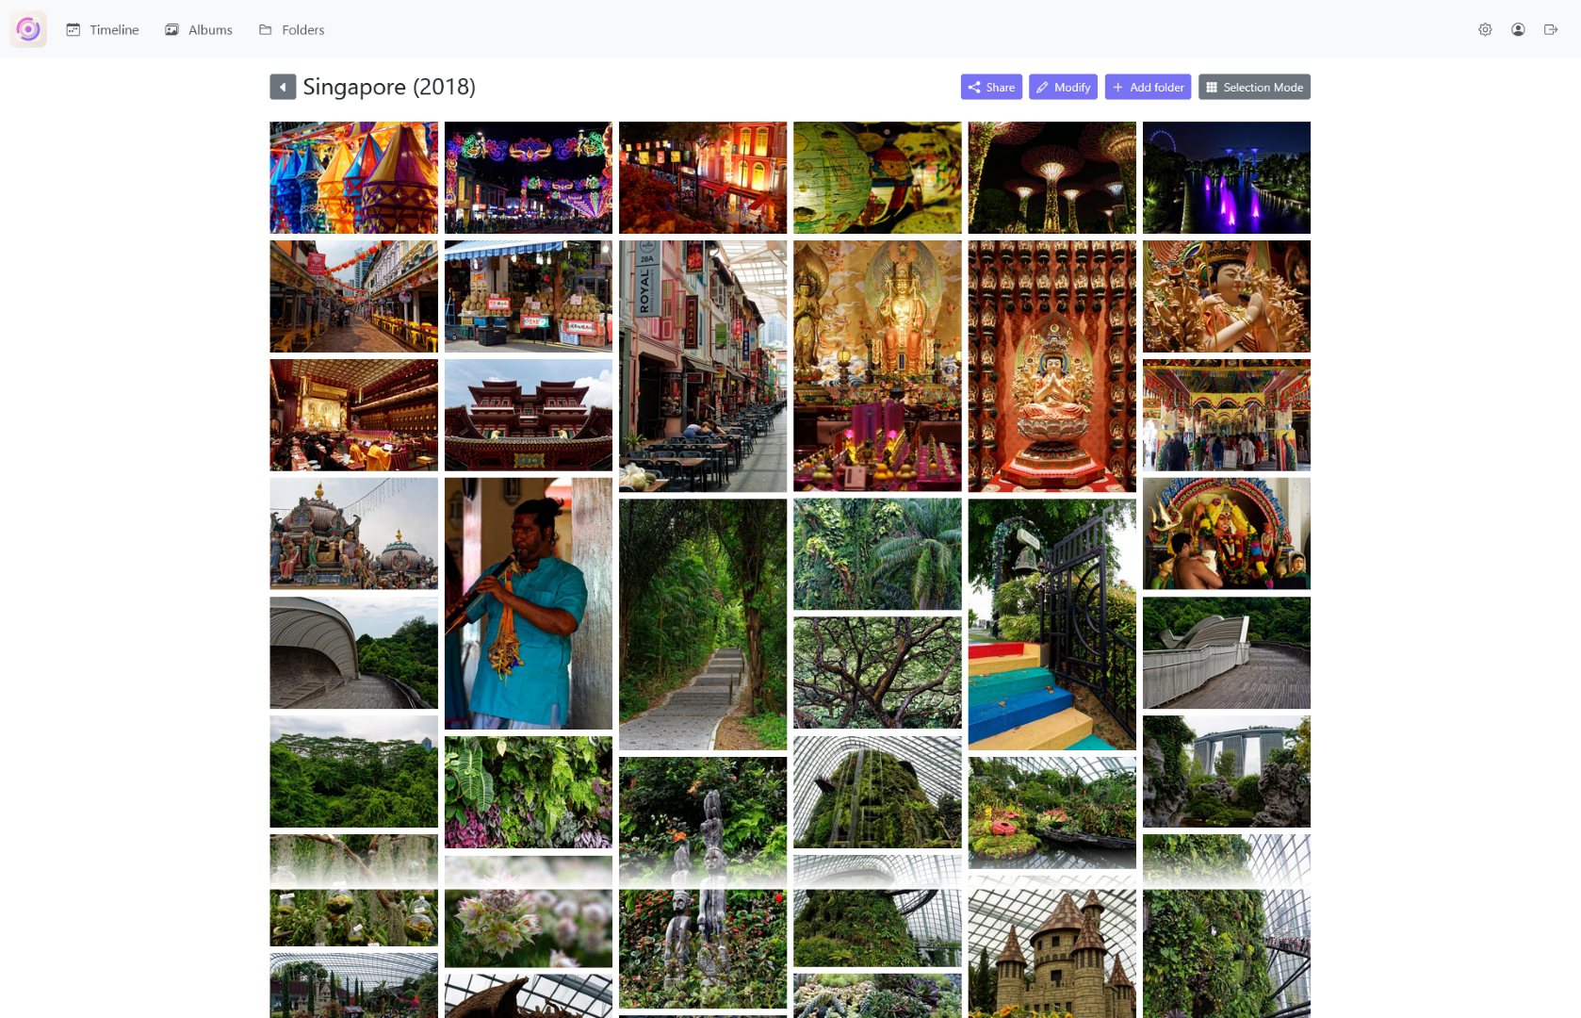View the Supertree Grove night photo
Screen dimensions: 1581x1018
[1051, 177]
